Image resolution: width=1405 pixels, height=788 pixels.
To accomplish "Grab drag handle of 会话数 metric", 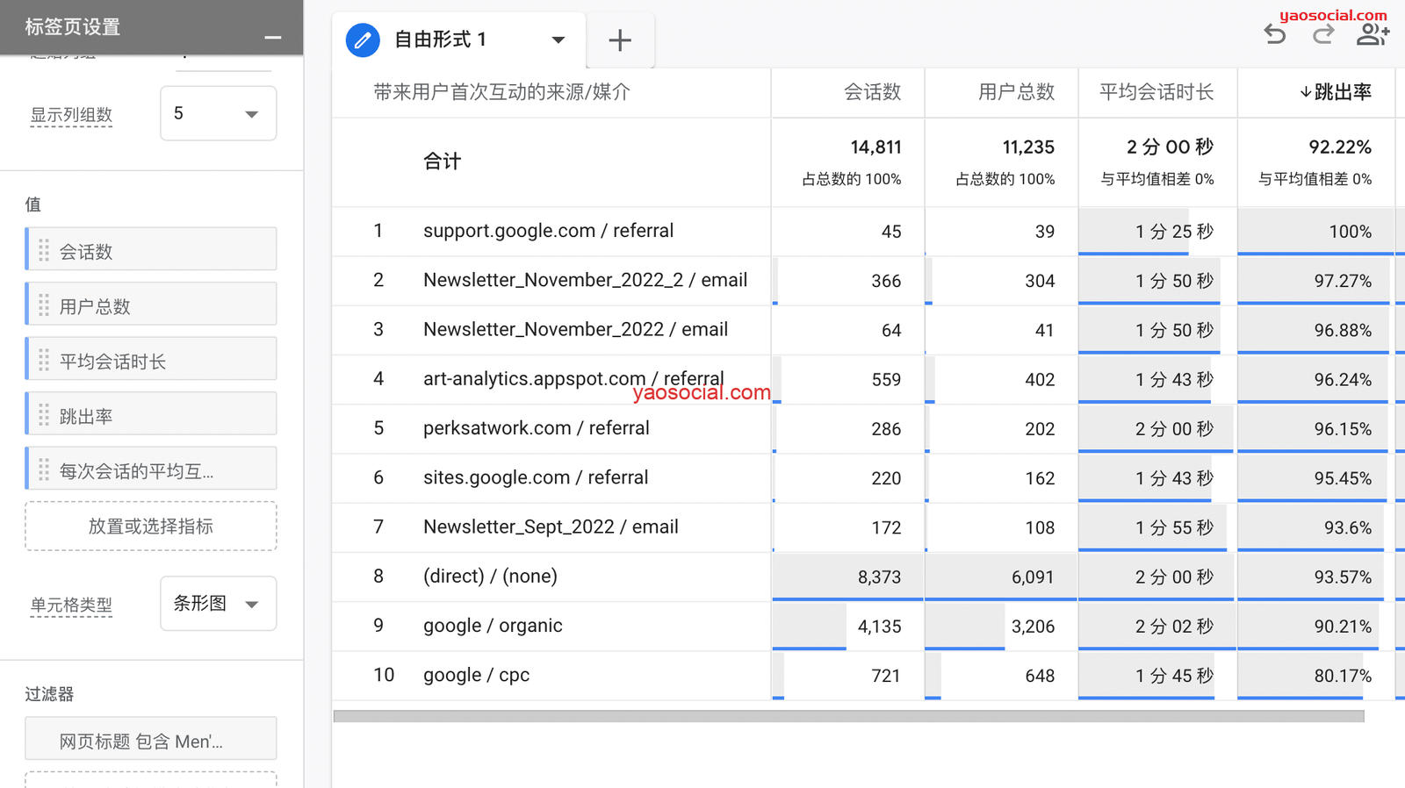I will pos(44,252).
